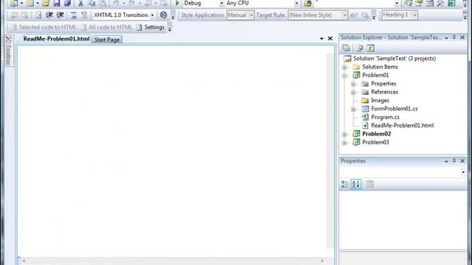Click All code to HTML button
Image resolution: width=472 pixels, height=265 pixels.
107,27
